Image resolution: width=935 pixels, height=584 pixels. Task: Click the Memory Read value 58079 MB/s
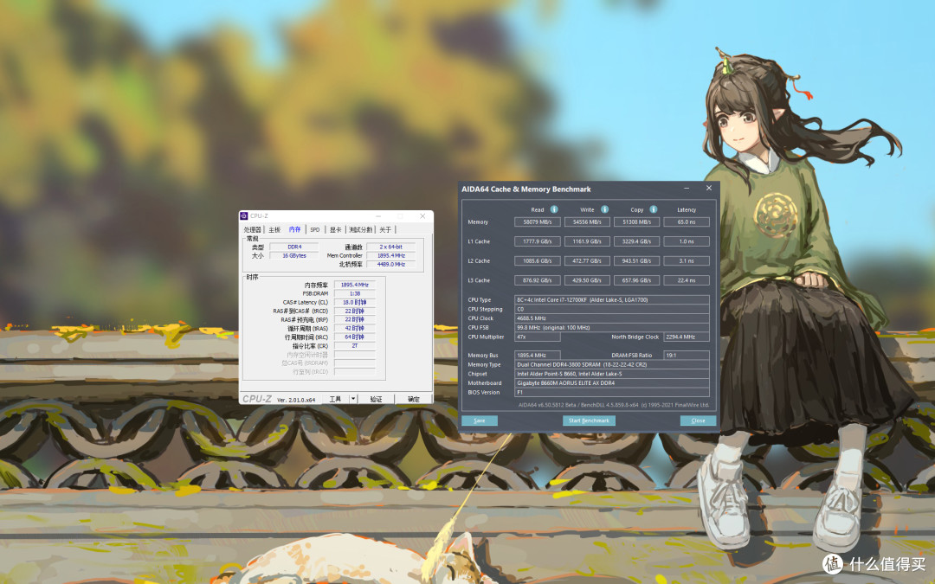(x=538, y=221)
